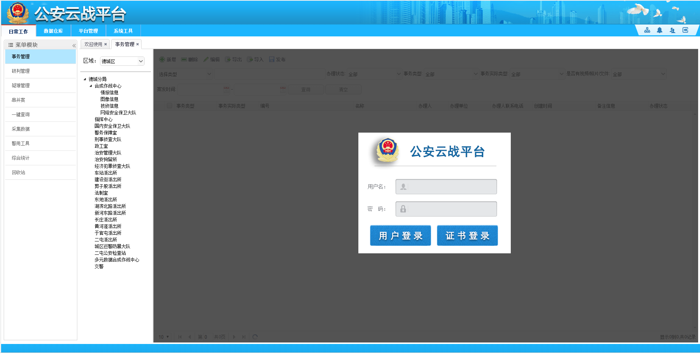Select the 事务管理 page tab
The height and width of the screenshot is (354, 700).
[125, 44]
